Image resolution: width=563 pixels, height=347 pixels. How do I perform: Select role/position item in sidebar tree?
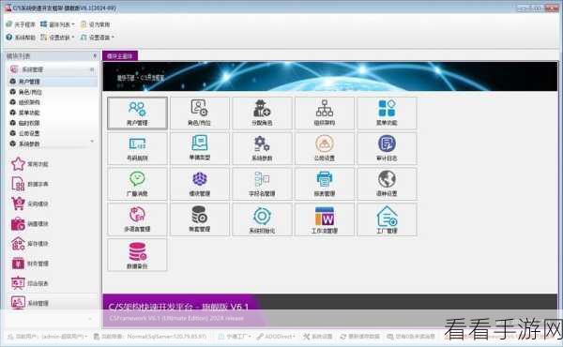click(x=30, y=92)
